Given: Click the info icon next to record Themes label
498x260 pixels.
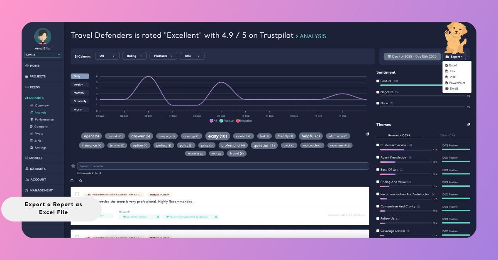Looking at the screenshot, I should (x=129, y=212).
